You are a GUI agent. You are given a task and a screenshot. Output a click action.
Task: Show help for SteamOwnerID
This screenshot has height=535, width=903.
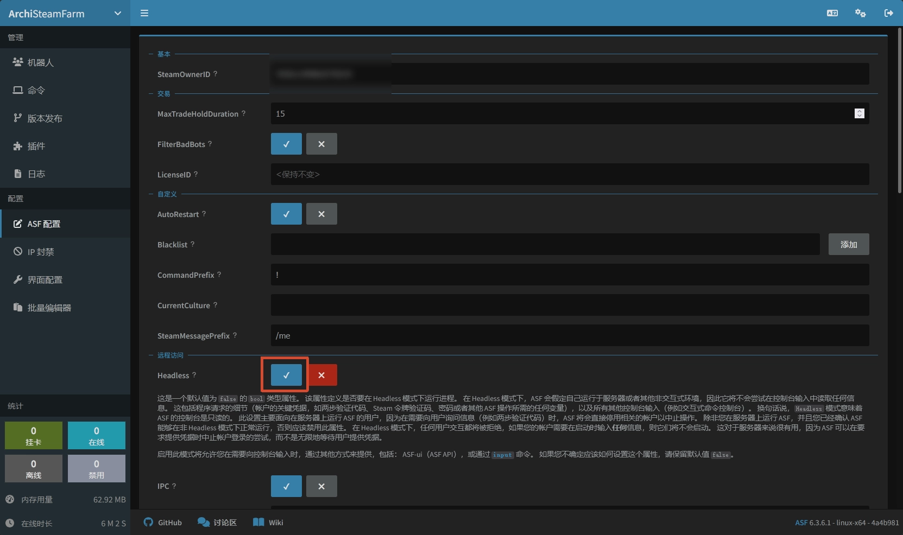point(215,74)
